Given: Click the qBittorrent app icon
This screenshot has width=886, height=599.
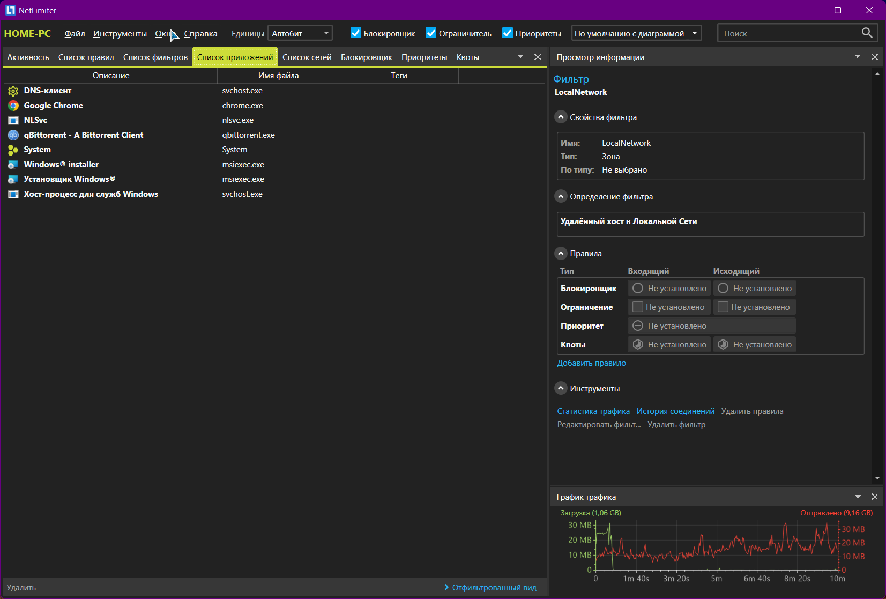Looking at the screenshot, I should click(x=13, y=135).
